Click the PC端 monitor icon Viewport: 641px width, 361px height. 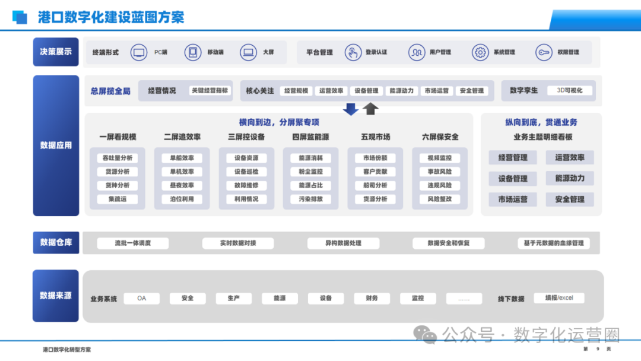(139, 52)
